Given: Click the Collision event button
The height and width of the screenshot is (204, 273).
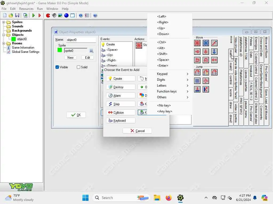Looking at the screenshot, I should click(x=121, y=113).
